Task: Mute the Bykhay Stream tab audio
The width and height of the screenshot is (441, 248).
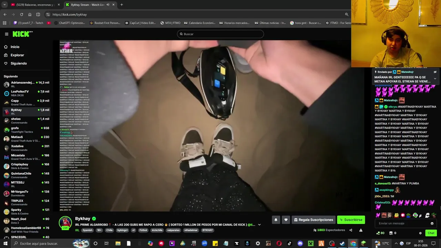Action: click(x=108, y=5)
